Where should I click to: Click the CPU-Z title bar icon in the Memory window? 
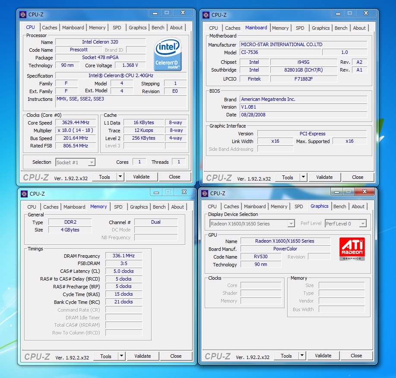click(x=24, y=194)
